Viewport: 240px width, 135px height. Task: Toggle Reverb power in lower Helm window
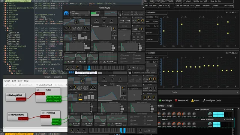[144, 93]
